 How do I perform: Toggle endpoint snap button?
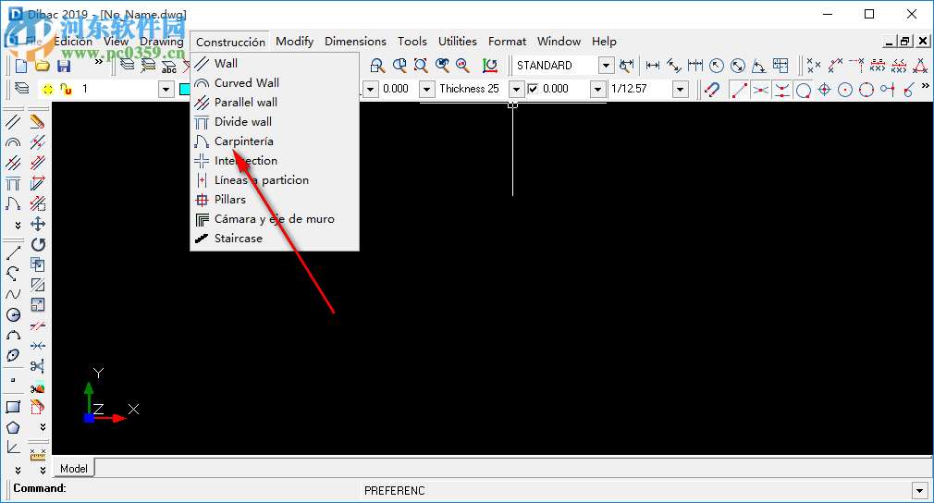[x=739, y=90]
